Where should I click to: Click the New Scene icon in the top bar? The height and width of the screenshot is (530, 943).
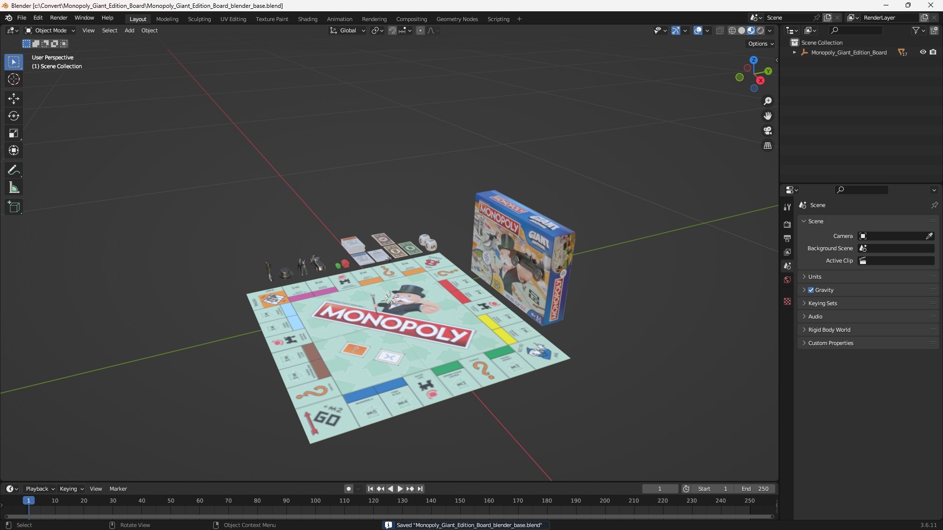coord(828,18)
